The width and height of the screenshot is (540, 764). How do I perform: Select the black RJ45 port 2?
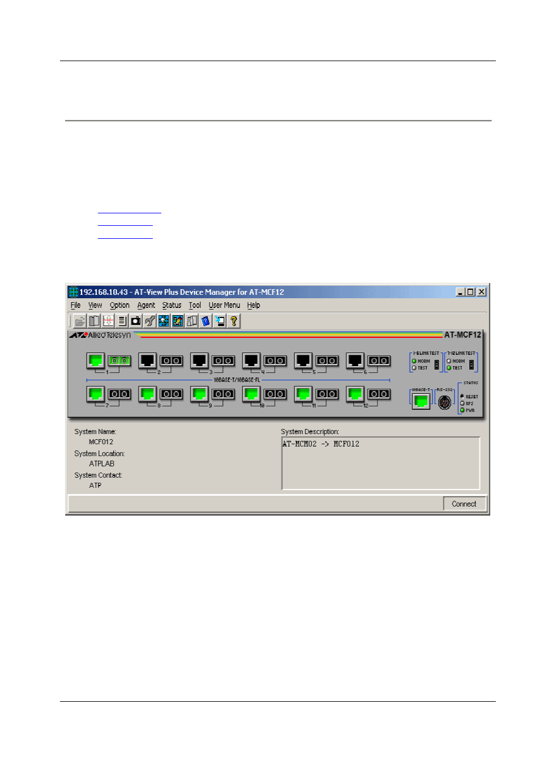(x=147, y=360)
